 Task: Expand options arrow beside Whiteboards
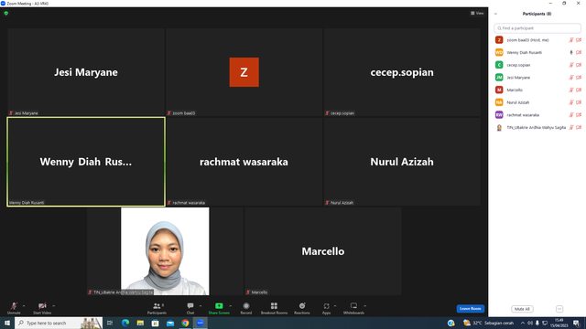click(x=365, y=306)
